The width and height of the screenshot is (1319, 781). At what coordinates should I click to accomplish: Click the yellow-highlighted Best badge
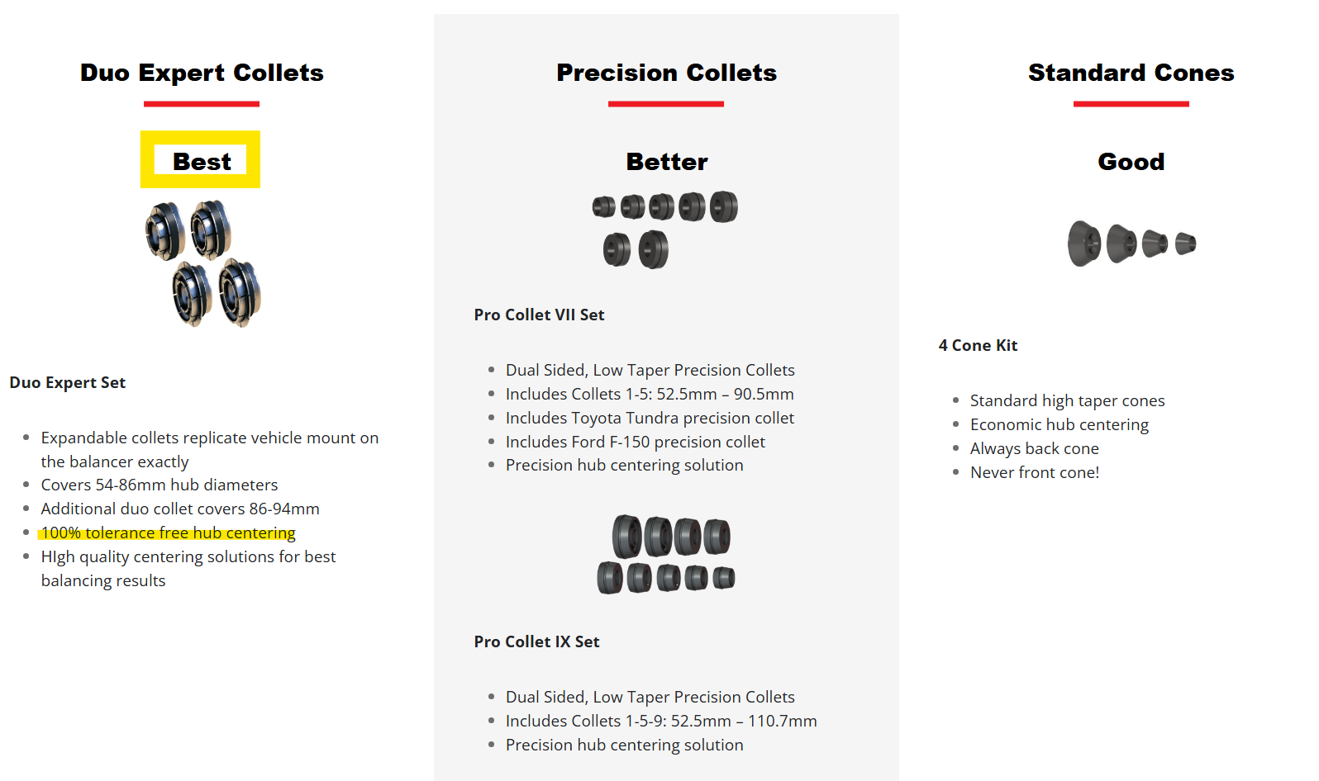(201, 160)
